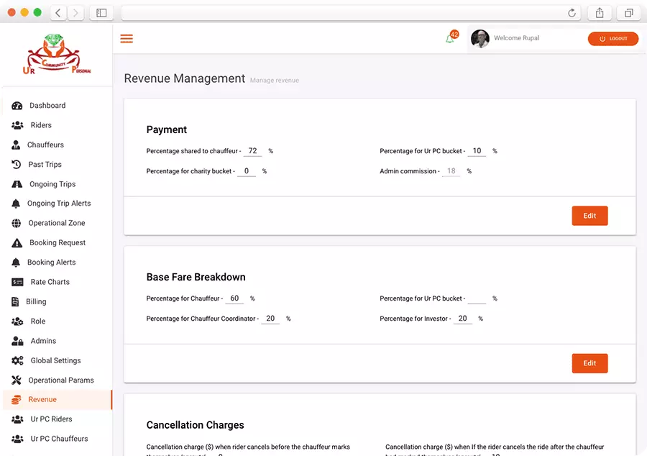Viewport: 647px width, 456px height.
Task: Click the Admin commission field showing 18
Action: point(451,171)
